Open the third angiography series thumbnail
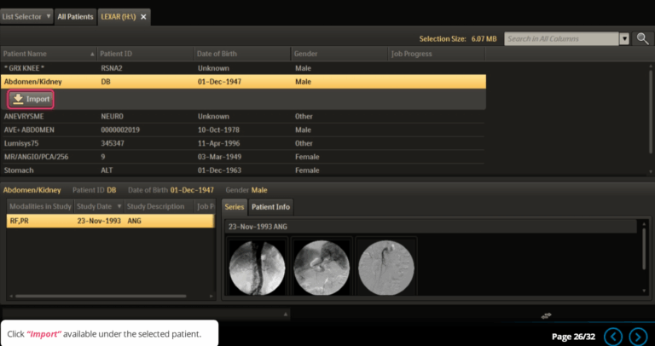 pyautogui.click(x=386, y=268)
